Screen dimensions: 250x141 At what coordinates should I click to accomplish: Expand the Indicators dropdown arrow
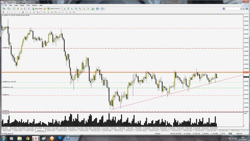tap(94, 9)
